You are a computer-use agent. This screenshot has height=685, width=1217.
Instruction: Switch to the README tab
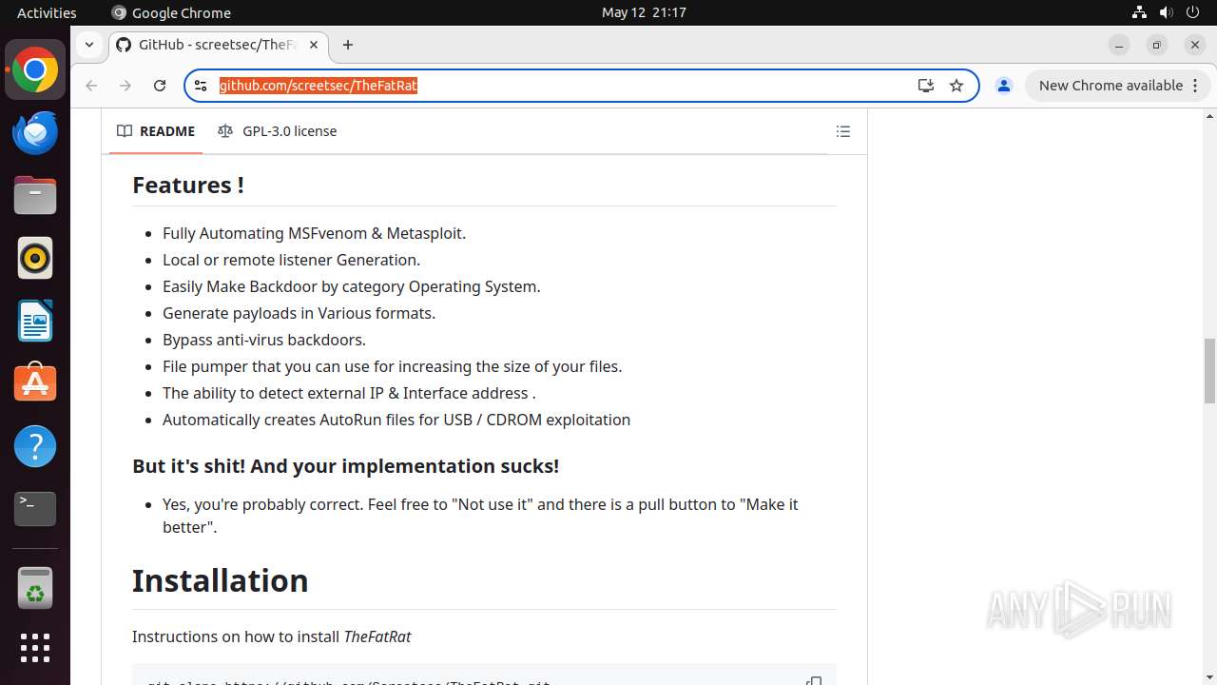tap(156, 131)
